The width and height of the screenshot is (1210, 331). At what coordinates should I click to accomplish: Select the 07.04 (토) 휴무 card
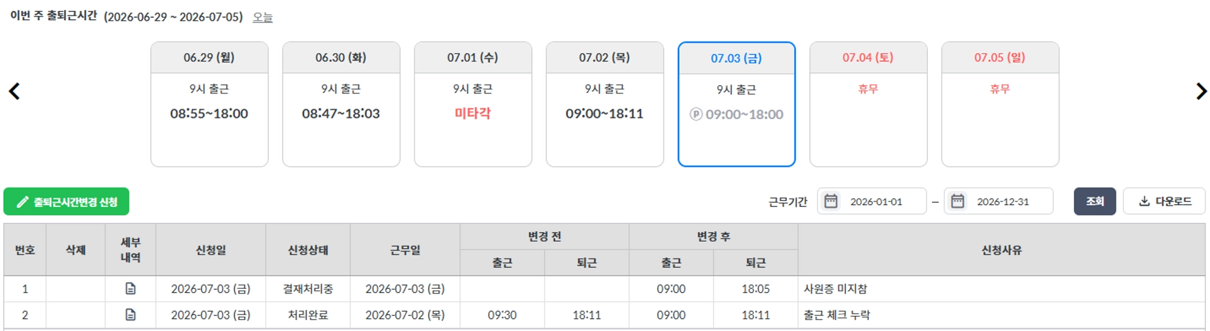click(869, 104)
